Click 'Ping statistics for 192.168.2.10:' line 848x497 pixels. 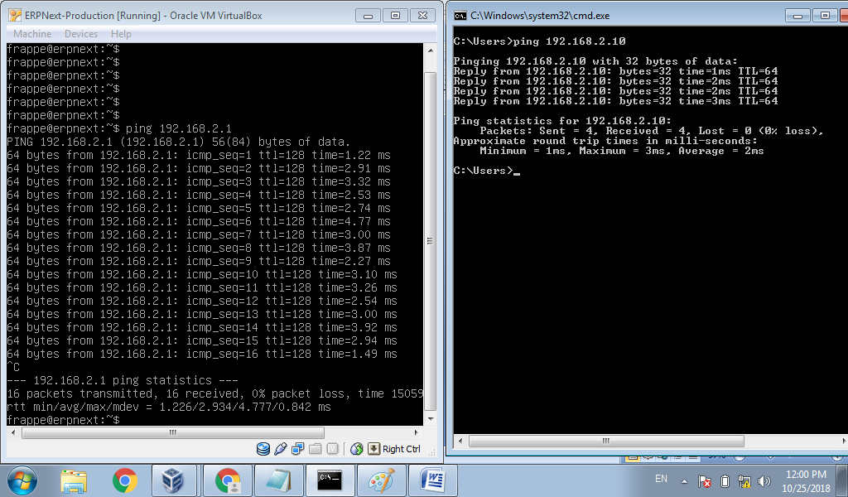click(562, 121)
